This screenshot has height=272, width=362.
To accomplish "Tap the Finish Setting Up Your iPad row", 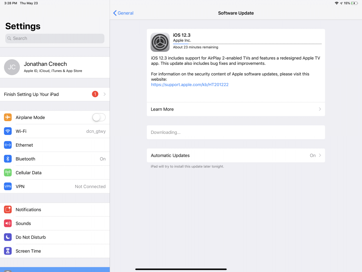I will pos(55,94).
